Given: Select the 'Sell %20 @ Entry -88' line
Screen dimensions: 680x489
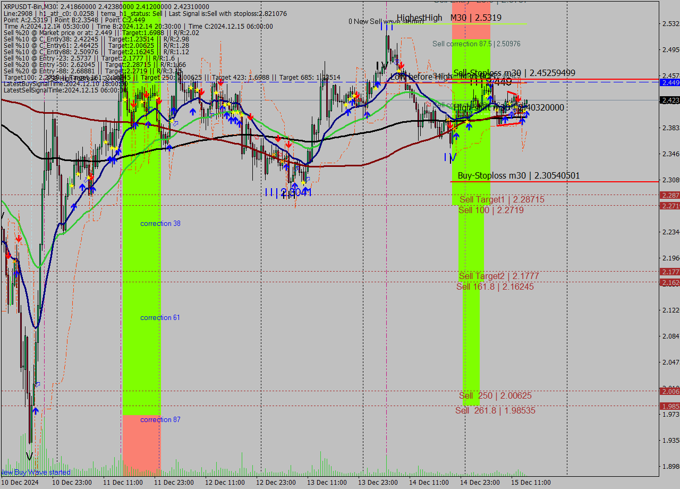Looking at the screenshot, I should 93,71.
